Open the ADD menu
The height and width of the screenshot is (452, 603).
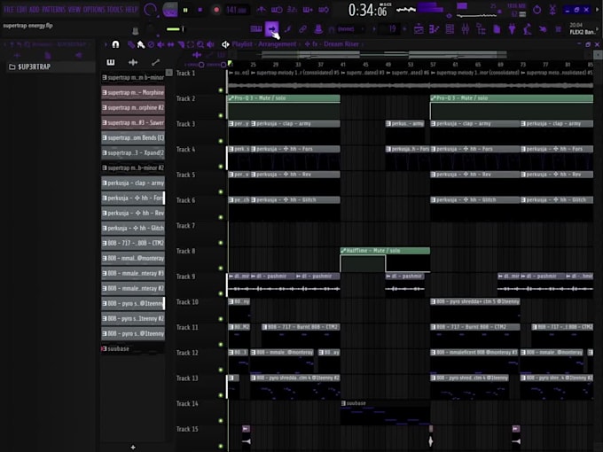[35, 10]
